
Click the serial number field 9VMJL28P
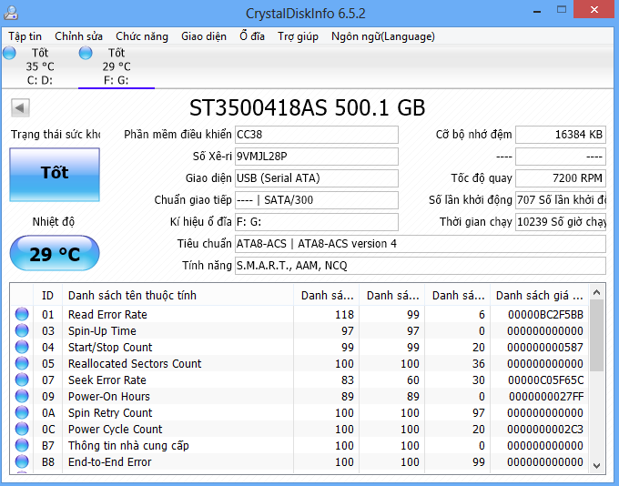(x=316, y=156)
